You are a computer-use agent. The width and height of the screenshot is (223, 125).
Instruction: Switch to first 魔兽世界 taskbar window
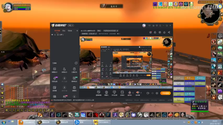point(45,122)
